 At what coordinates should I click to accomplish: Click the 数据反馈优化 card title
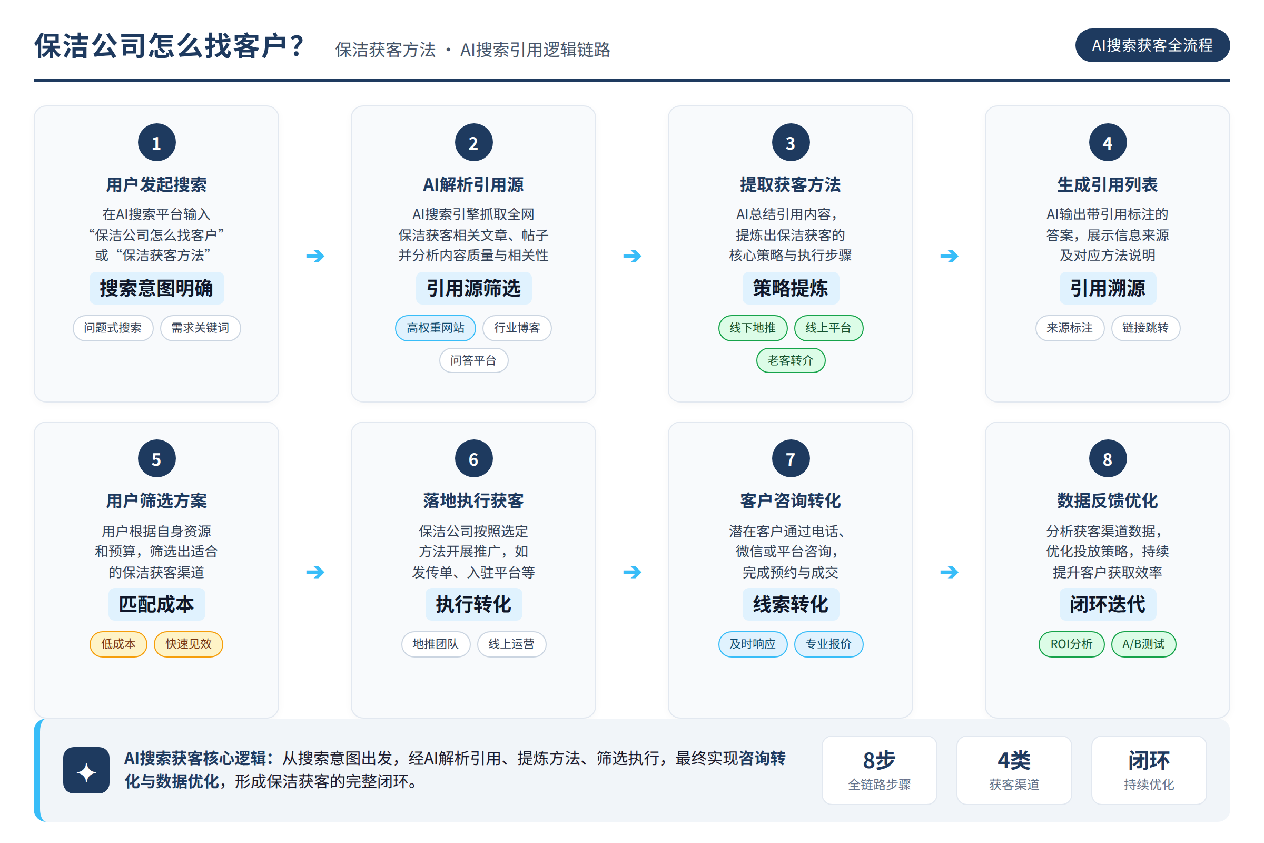tap(1108, 501)
